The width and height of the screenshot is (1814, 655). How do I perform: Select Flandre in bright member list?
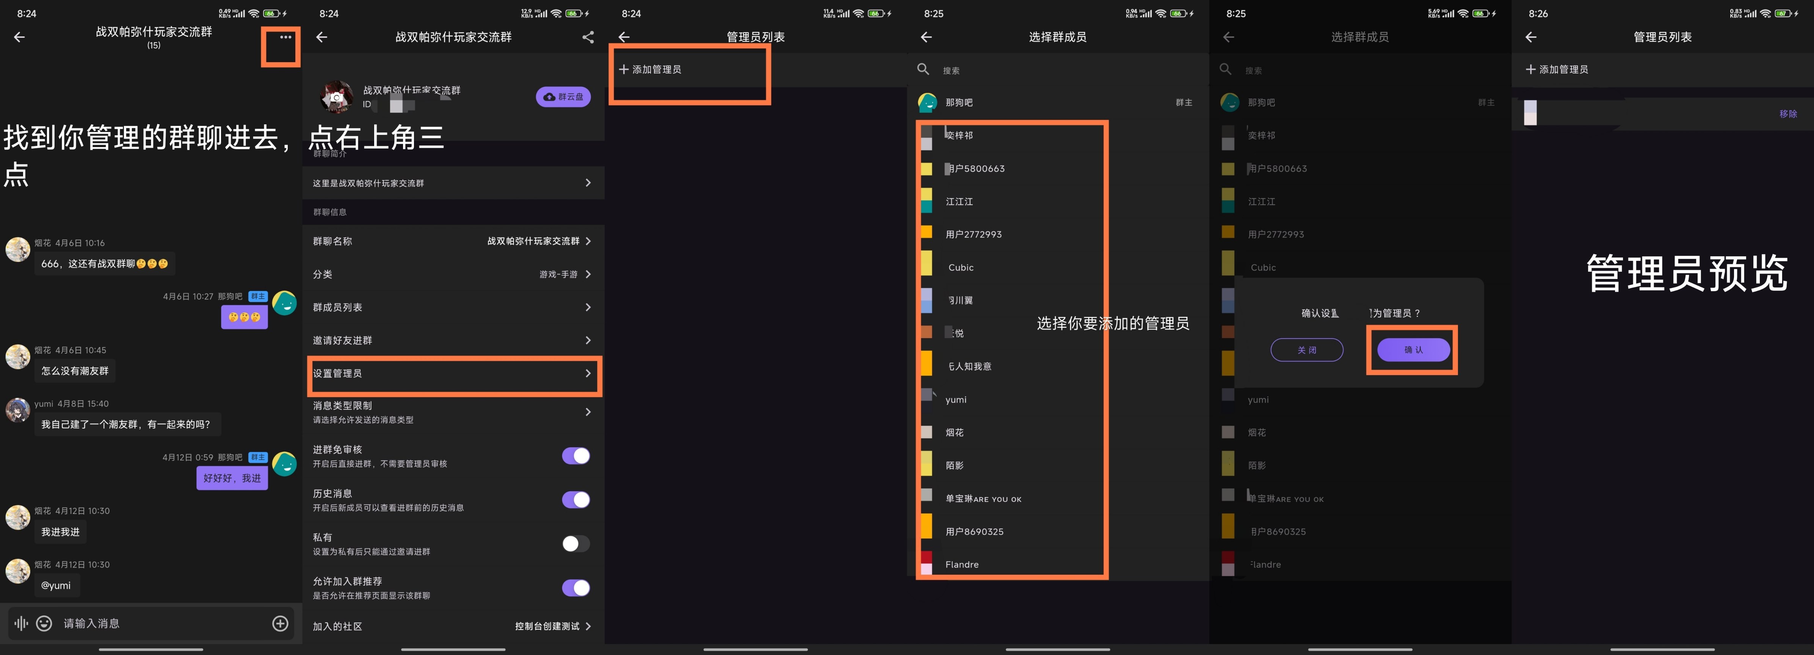click(1058, 565)
